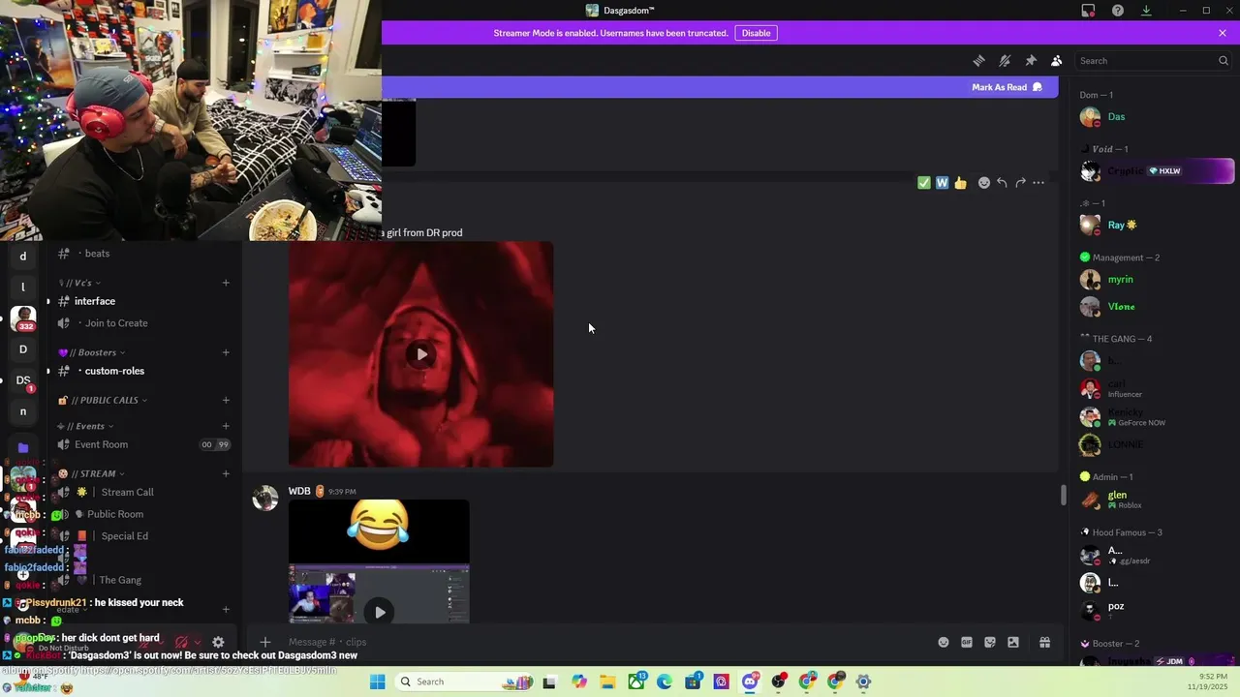Open the inbox icon in title bar
1240x697 pixels.
(x=1089, y=11)
